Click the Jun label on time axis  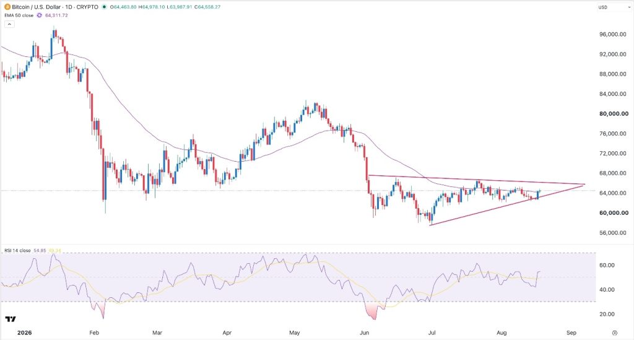coord(364,333)
